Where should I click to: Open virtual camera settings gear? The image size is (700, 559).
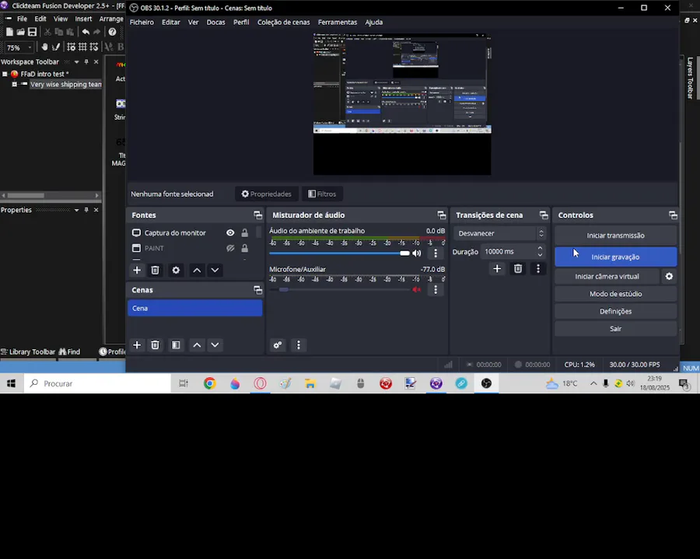pyautogui.click(x=669, y=276)
